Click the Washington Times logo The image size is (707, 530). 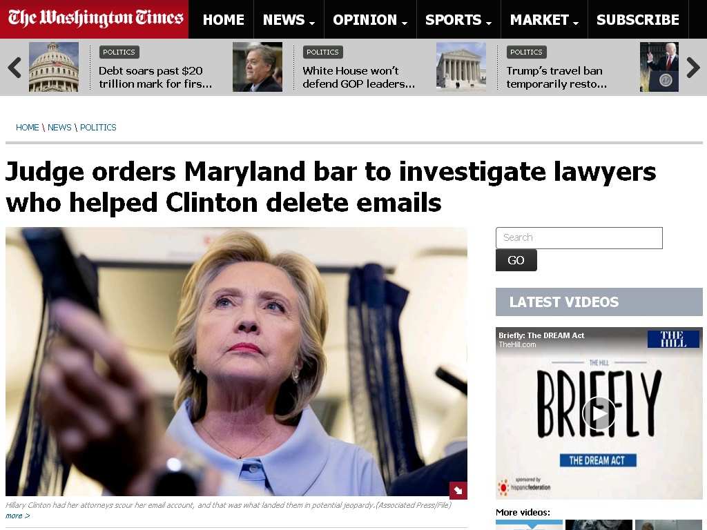click(95, 18)
